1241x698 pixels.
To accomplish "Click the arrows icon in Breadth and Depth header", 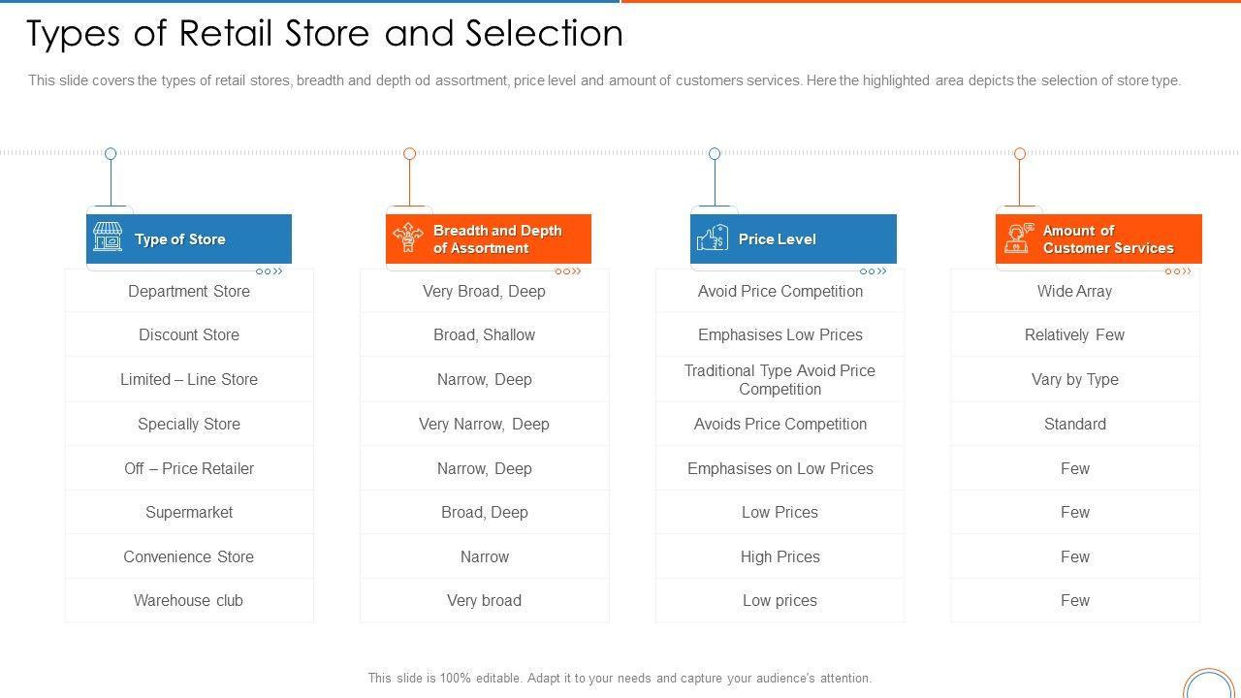I will (x=408, y=238).
